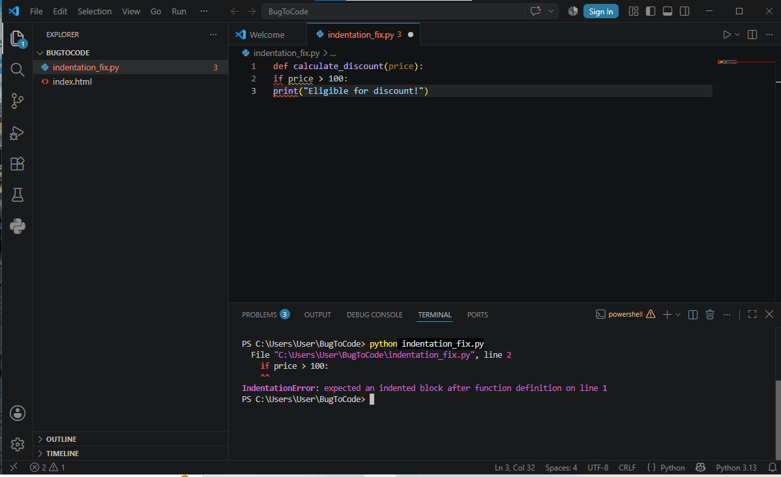This screenshot has height=477, width=781.
Task: Click the Copilot status icon in status bar
Action: (700, 467)
